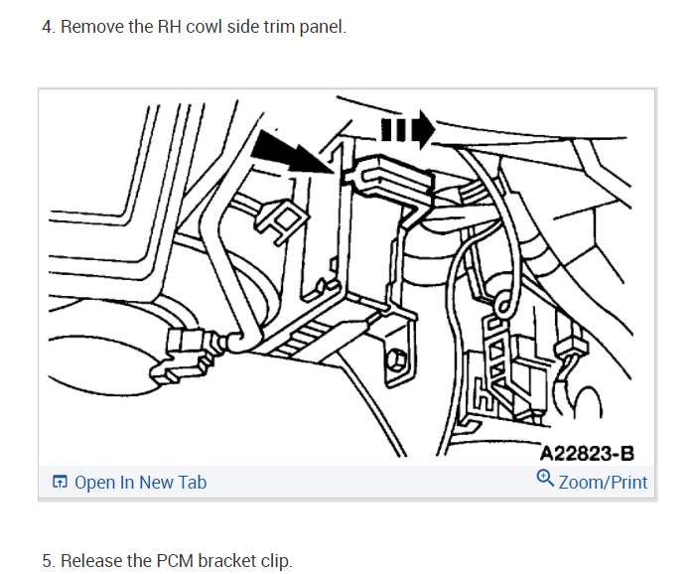Click the PCM bracket illustration image
The image size is (693, 574).
346,277
